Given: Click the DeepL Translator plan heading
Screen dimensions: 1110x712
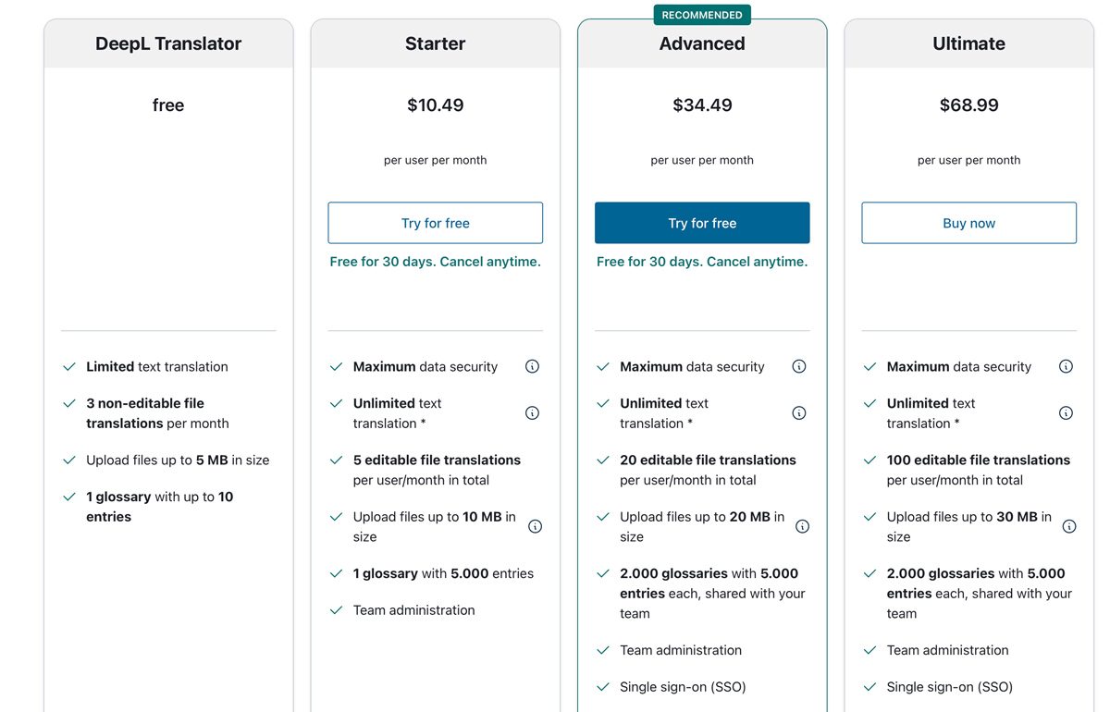Looking at the screenshot, I should (168, 43).
